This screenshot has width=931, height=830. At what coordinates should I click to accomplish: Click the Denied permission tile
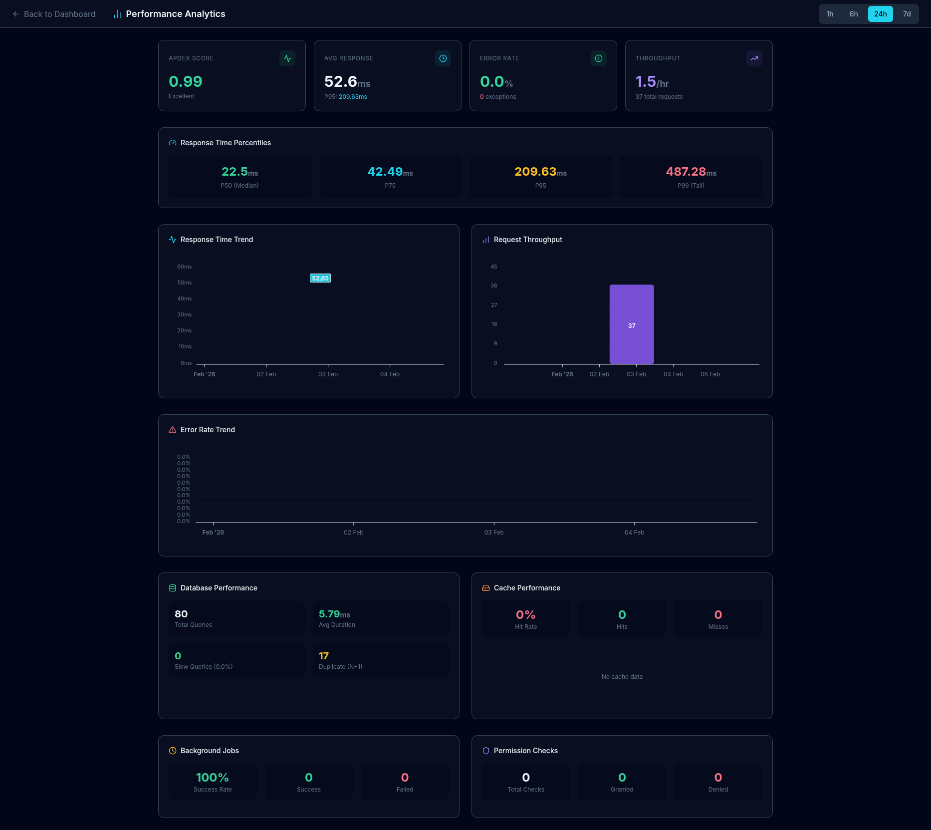click(718, 782)
